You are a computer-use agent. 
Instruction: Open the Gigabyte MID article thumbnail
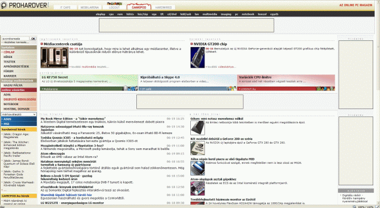(198, 168)
